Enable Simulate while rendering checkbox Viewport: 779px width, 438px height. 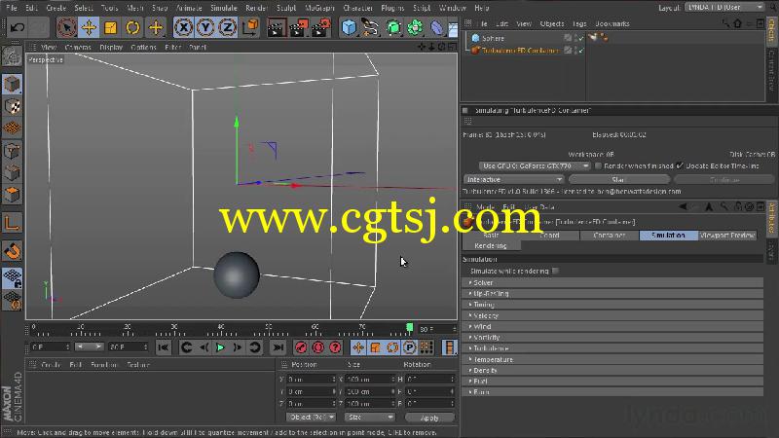pyautogui.click(x=555, y=272)
